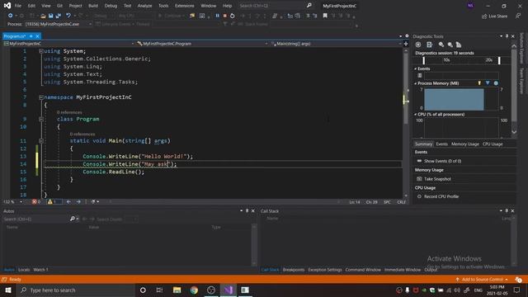Click navigate backward arrow in editor footer
The image size is (528, 297).
[68, 202]
